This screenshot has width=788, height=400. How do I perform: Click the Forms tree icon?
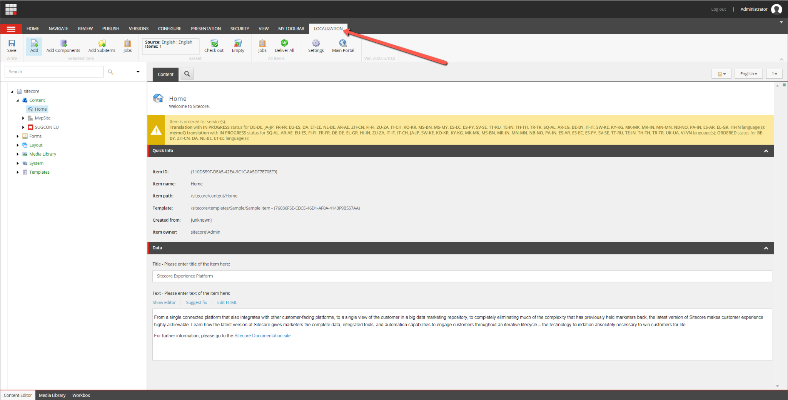[25, 136]
